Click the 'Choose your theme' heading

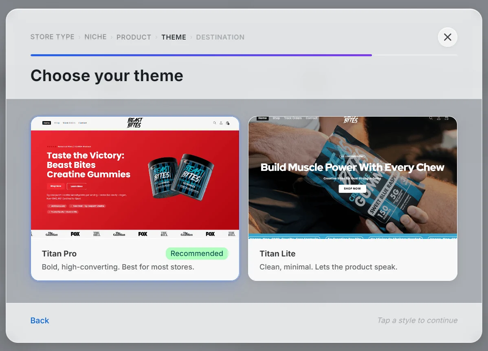107,76
